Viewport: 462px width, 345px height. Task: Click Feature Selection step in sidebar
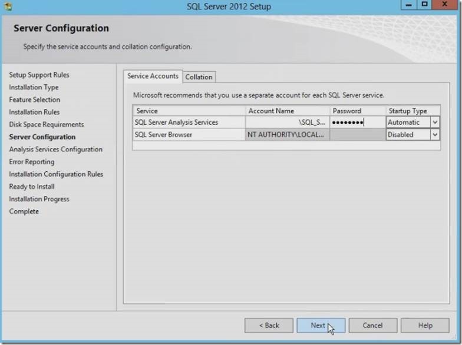[x=34, y=99]
